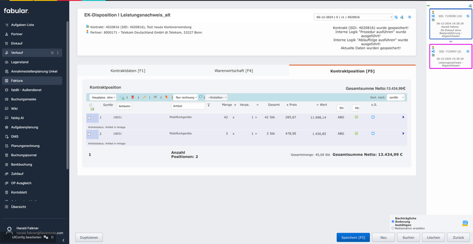473x244 pixels.
Task: Open the share icon in SID 7135058 card
Action: click(433, 16)
